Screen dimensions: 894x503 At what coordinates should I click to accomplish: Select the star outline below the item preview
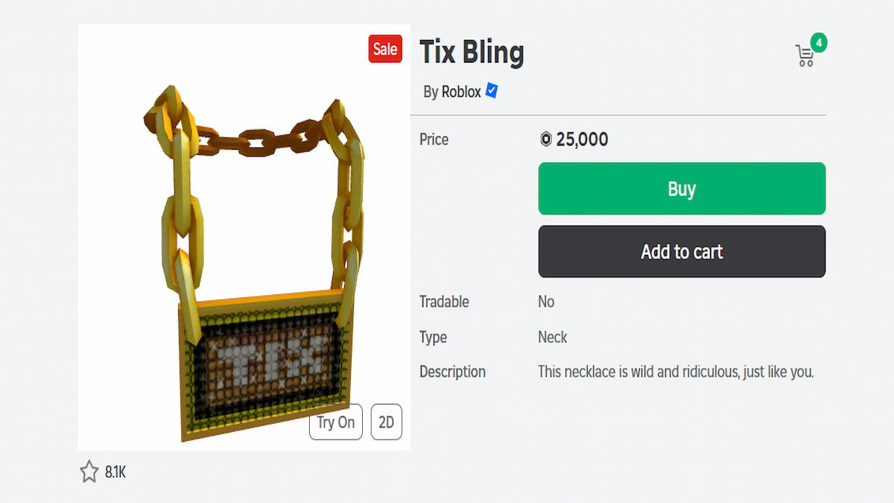[89, 471]
